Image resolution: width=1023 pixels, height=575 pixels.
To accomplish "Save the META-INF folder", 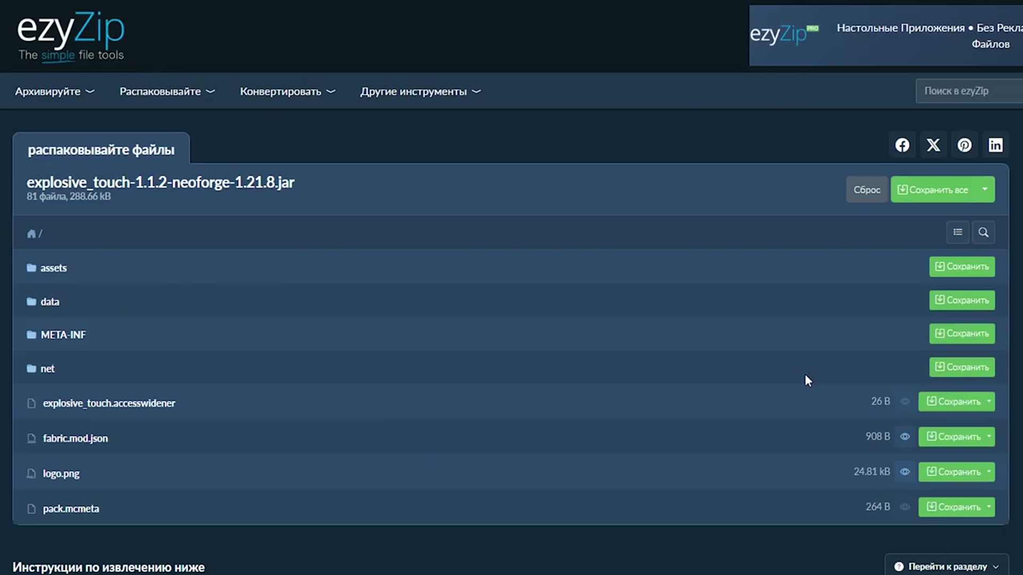I will 962,334.
